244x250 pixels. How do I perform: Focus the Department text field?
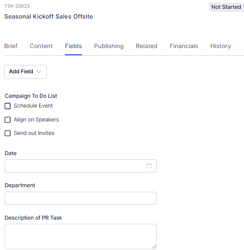[x=81, y=198]
